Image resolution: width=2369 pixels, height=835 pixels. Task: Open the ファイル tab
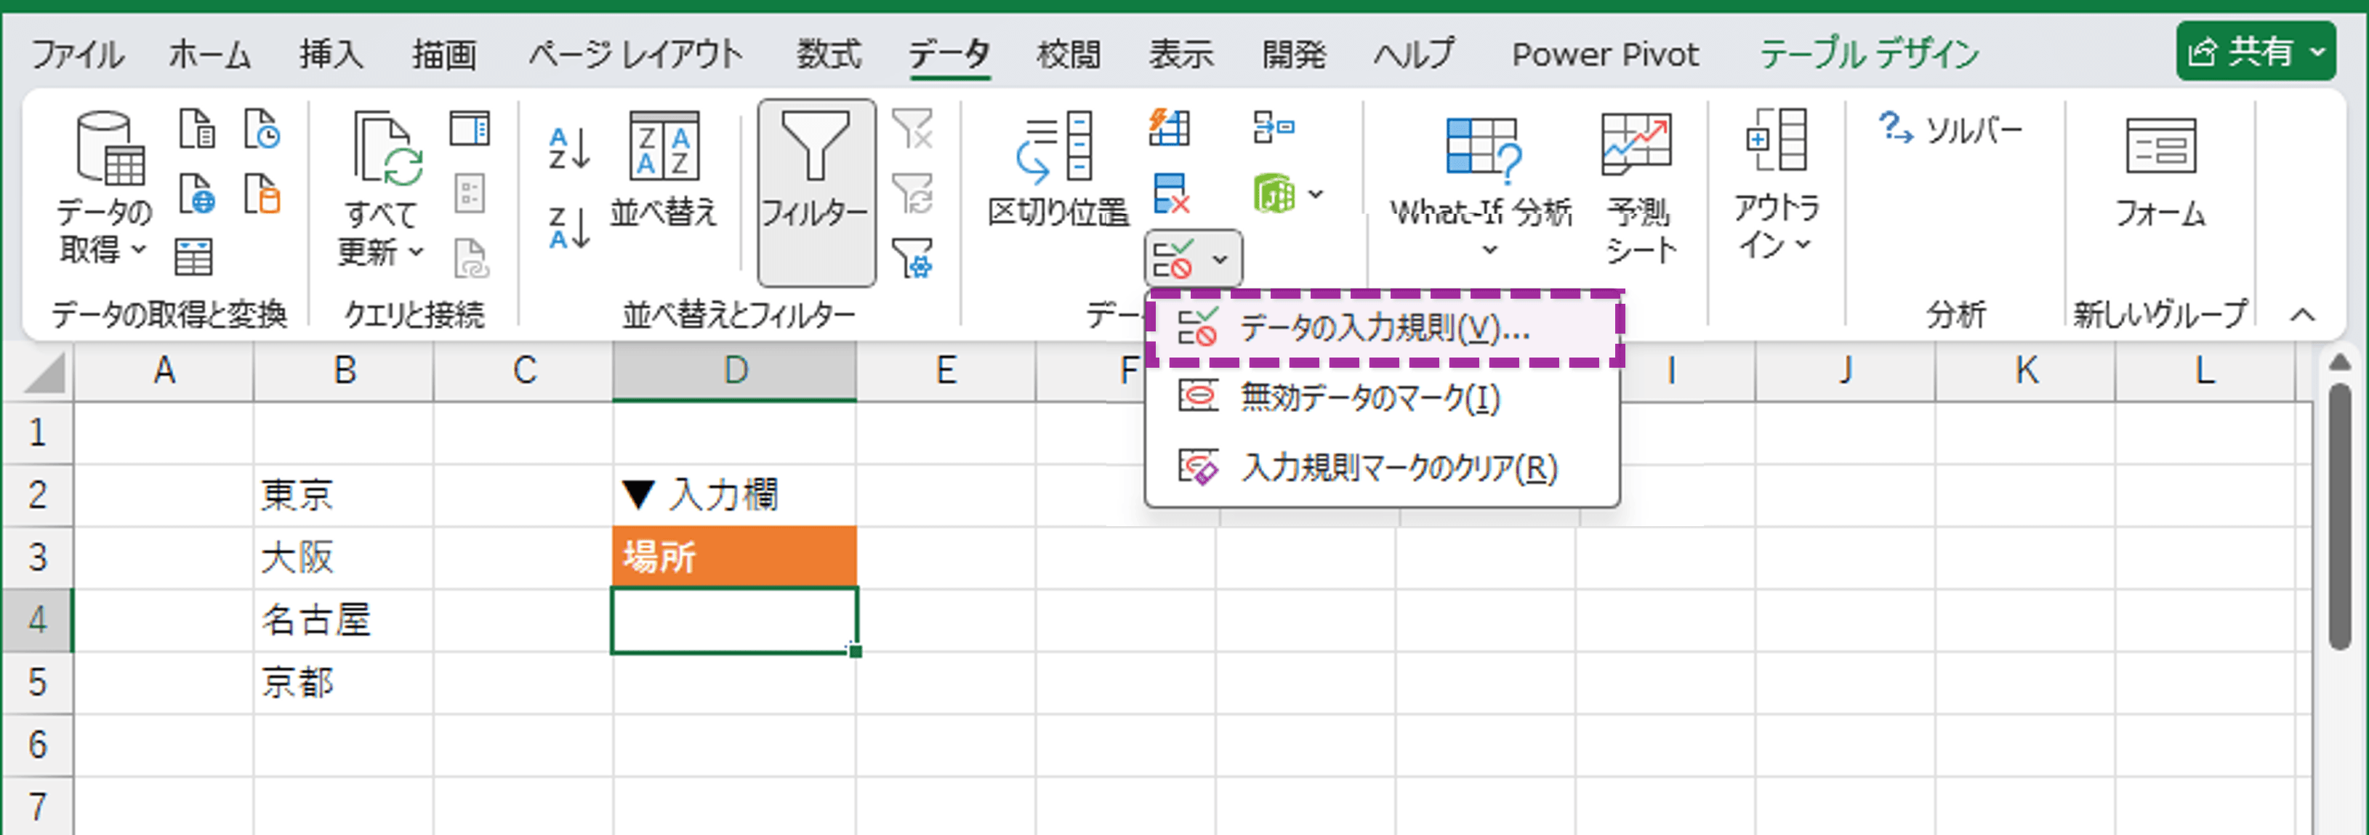point(77,55)
